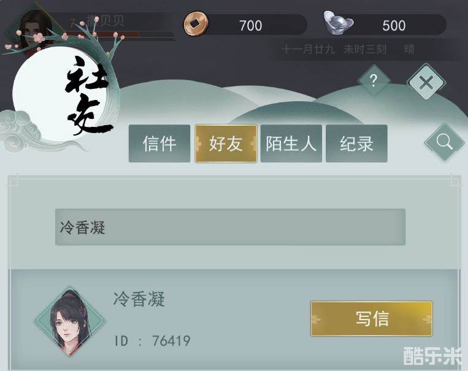The image size is (468, 371).
Task: Close the social panel with X
Action: coord(426,82)
